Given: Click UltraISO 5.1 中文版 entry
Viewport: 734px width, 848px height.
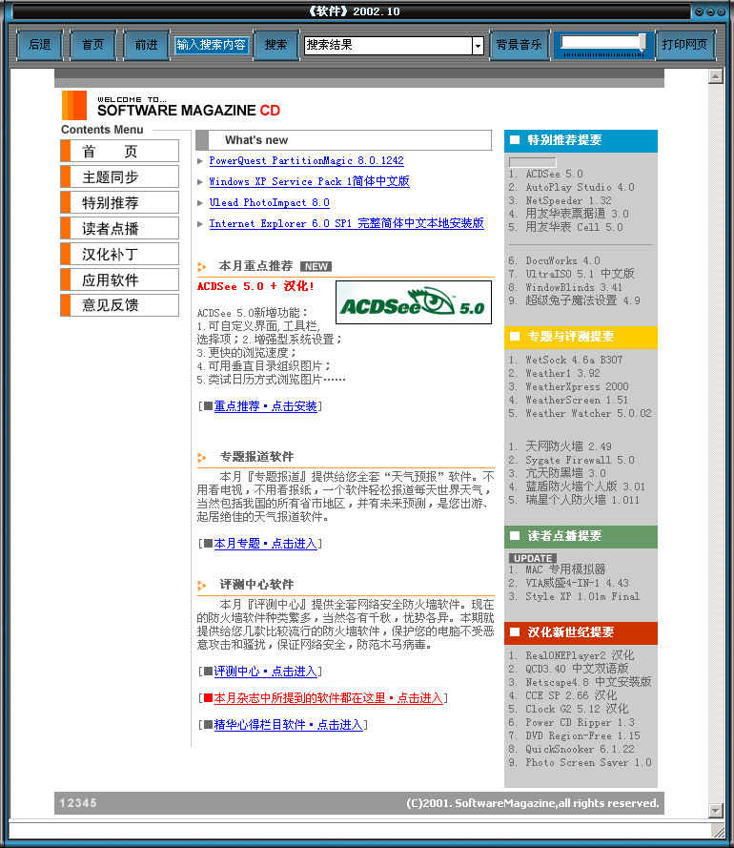Looking at the screenshot, I should 580,274.
